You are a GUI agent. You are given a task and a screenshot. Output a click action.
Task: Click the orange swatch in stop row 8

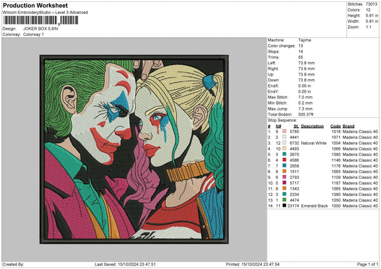tap(284, 171)
